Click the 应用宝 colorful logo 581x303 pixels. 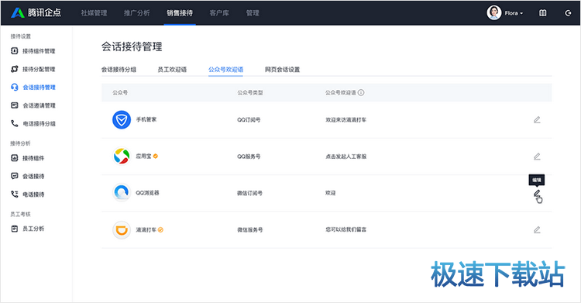click(x=122, y=156)
